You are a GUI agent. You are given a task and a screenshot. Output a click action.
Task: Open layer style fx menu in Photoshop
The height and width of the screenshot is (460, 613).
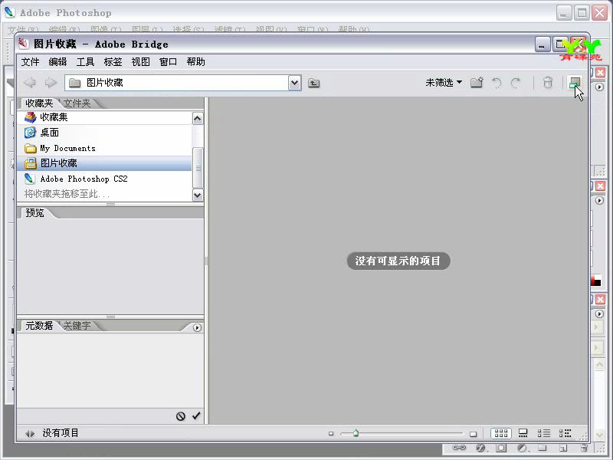(x=481, y=448)
